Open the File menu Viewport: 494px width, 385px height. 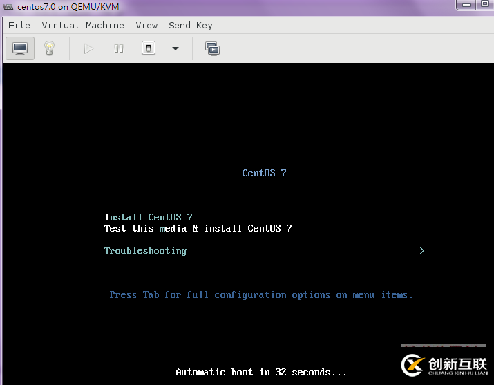19,25
